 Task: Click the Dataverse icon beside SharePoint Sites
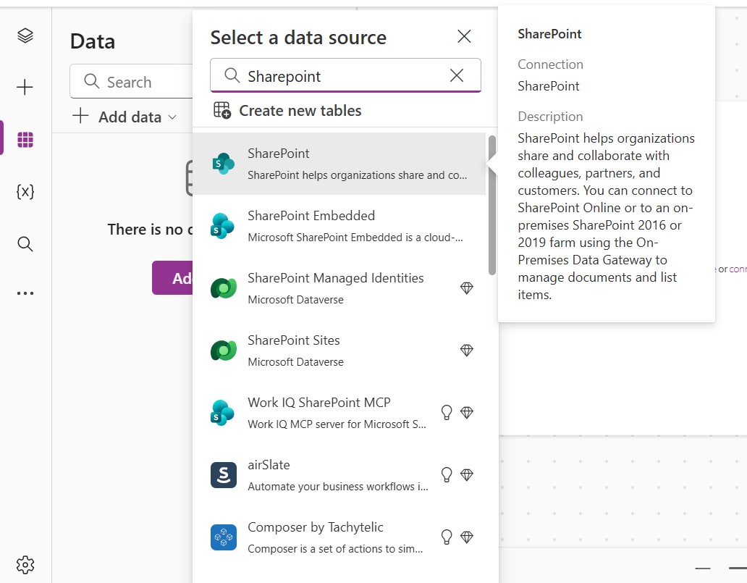(467, 350)
